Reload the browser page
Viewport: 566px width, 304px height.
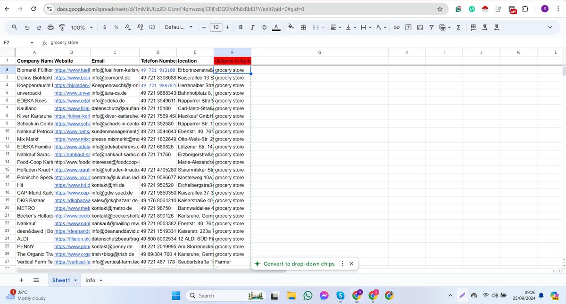[x=33, y=9]
